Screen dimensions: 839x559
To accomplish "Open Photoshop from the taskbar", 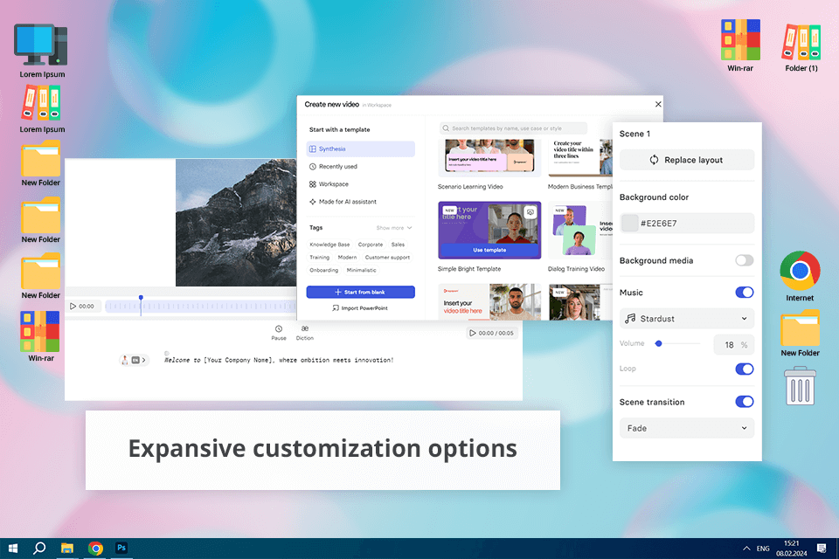I will 121,548.
